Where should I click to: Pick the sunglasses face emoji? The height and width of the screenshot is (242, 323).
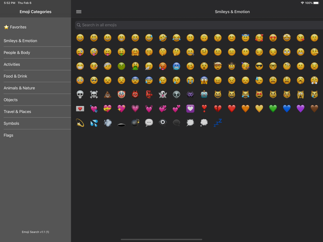[x=259, y=66]
